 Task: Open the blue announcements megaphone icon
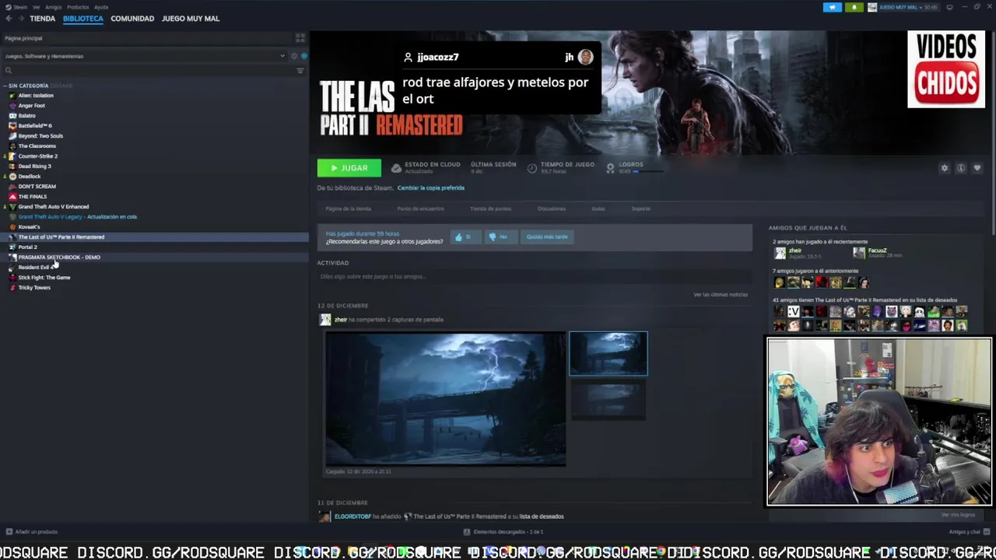pyautogui.click(x=832, y=7)
